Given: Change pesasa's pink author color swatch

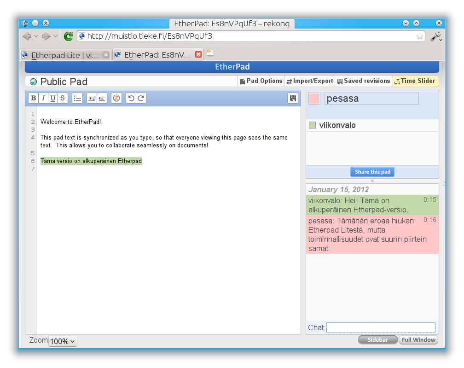Looking at the screenshot, I should (314, 99).
